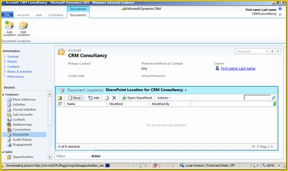Toggle the select-all checkbox in grid header
This screenshot has height=171, width=288.
(60, 104)
